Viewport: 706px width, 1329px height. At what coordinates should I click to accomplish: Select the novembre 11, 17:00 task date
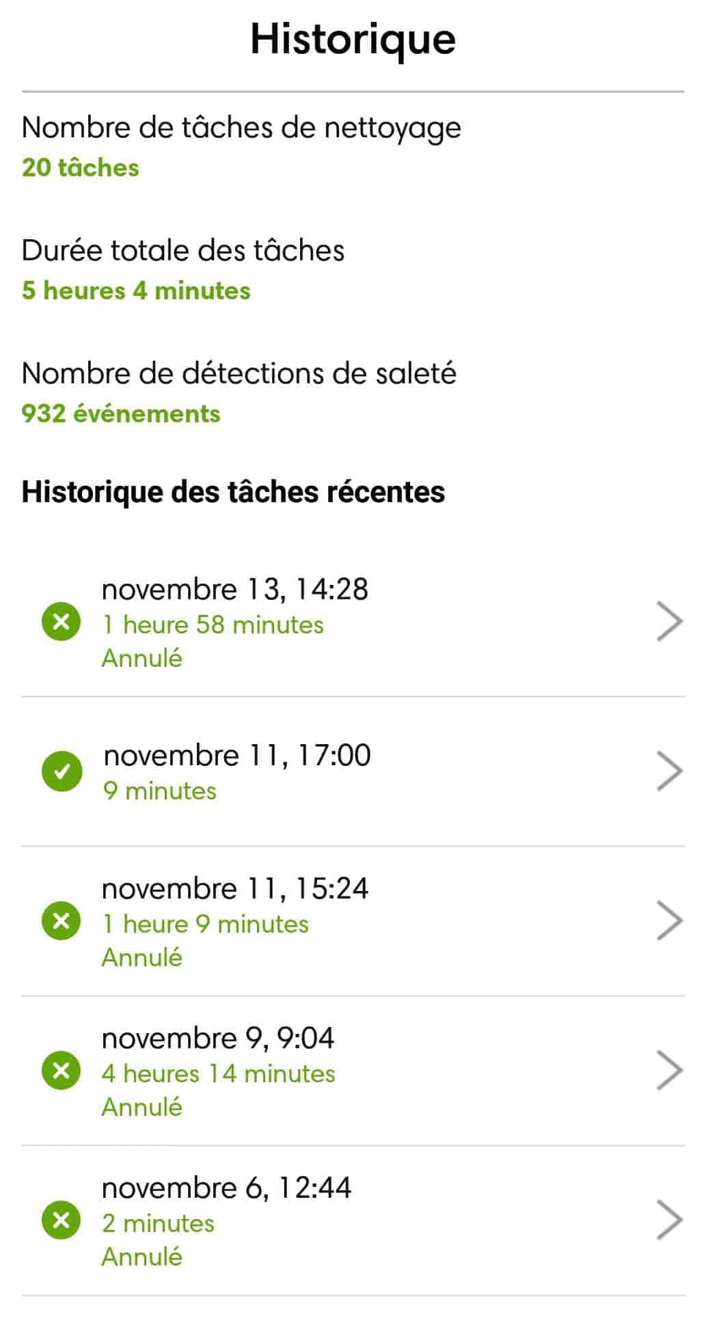click(236, 756)
